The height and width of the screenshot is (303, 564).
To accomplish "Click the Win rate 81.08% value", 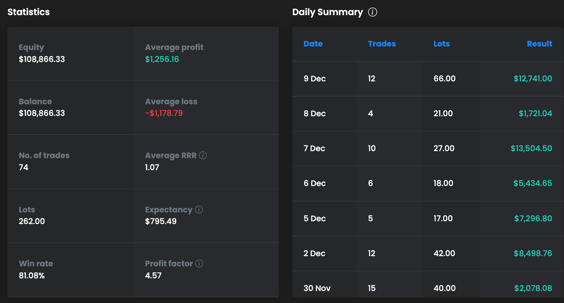I will (32, 276).
